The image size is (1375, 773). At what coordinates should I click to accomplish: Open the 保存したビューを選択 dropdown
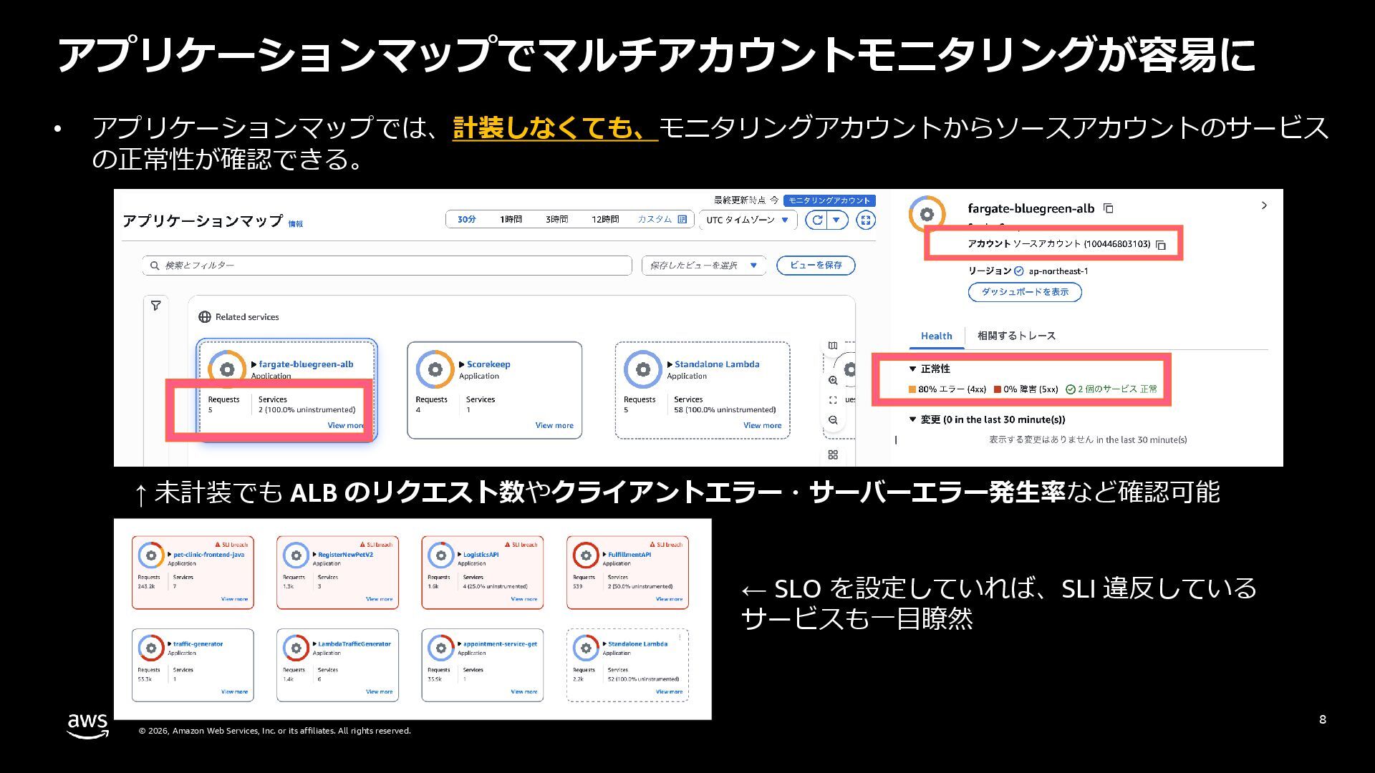(x=703, y=266)
